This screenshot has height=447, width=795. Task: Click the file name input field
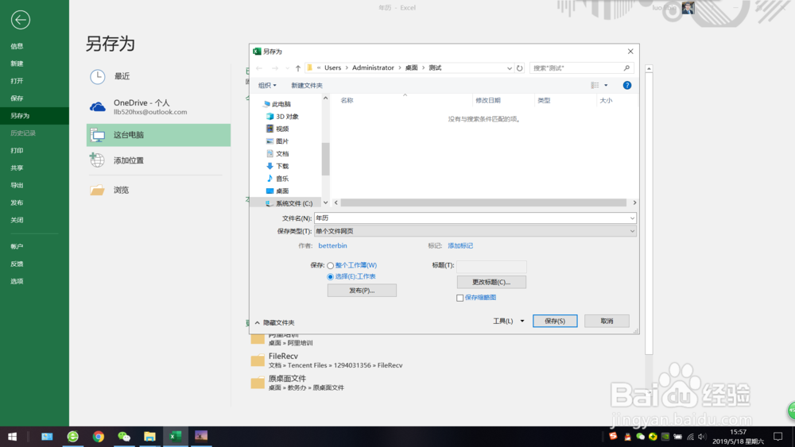tap(471, 218)
